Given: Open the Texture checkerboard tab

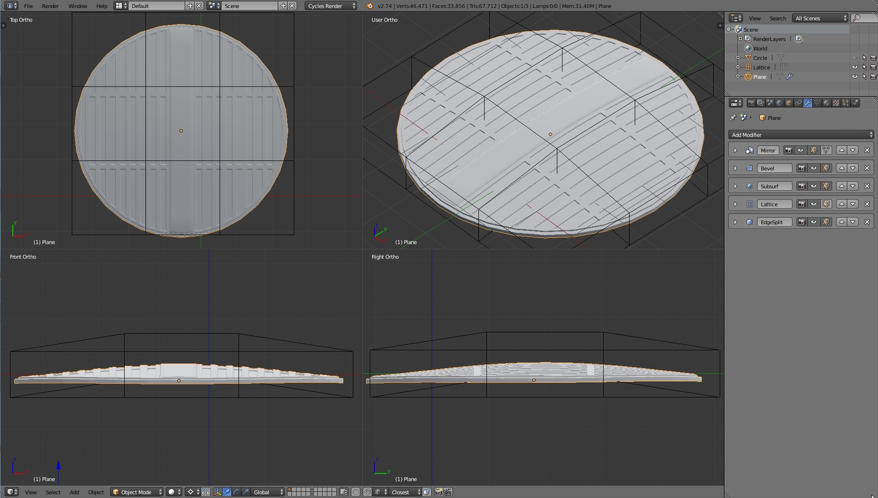Looking at the screenshot, I should 836,103.
